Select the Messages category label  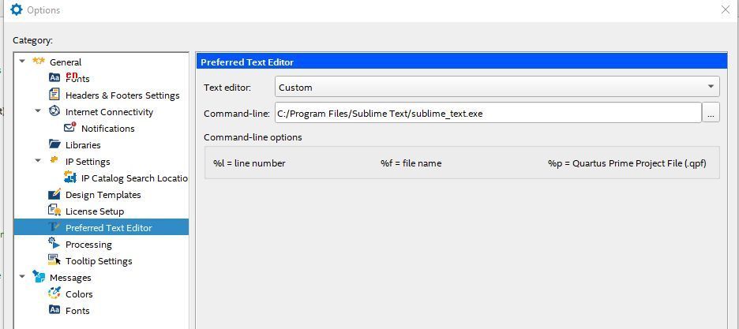71,278
